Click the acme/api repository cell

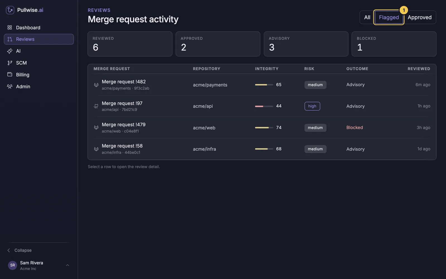click(x=203, y=106)
